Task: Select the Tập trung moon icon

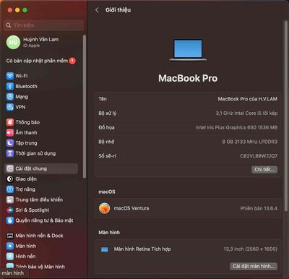Action: 10,143
